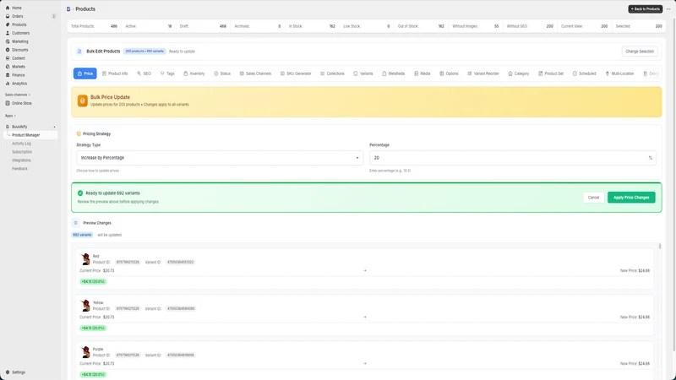This screenshot has width=676, height=380.
Task: Click the Purple variant product thumbnail
Action: point(85,352)
